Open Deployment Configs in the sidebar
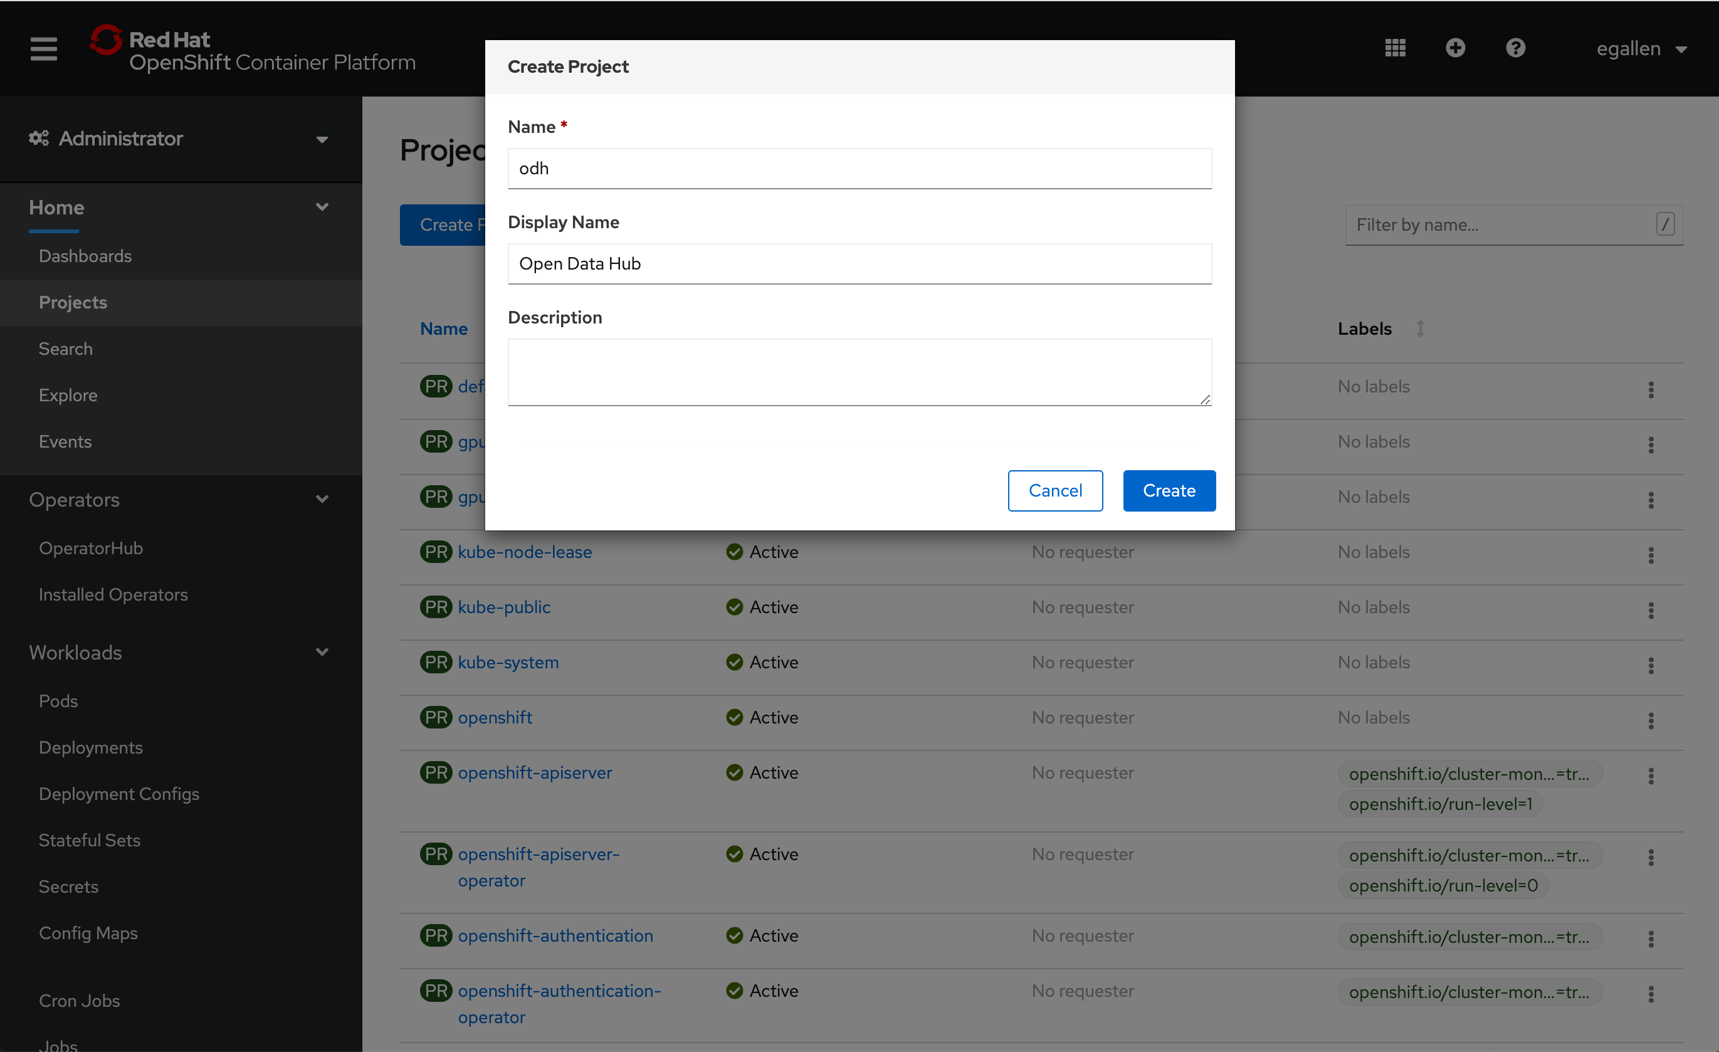The height and width of the screenshot is (1052, 1719). [119, 794]
